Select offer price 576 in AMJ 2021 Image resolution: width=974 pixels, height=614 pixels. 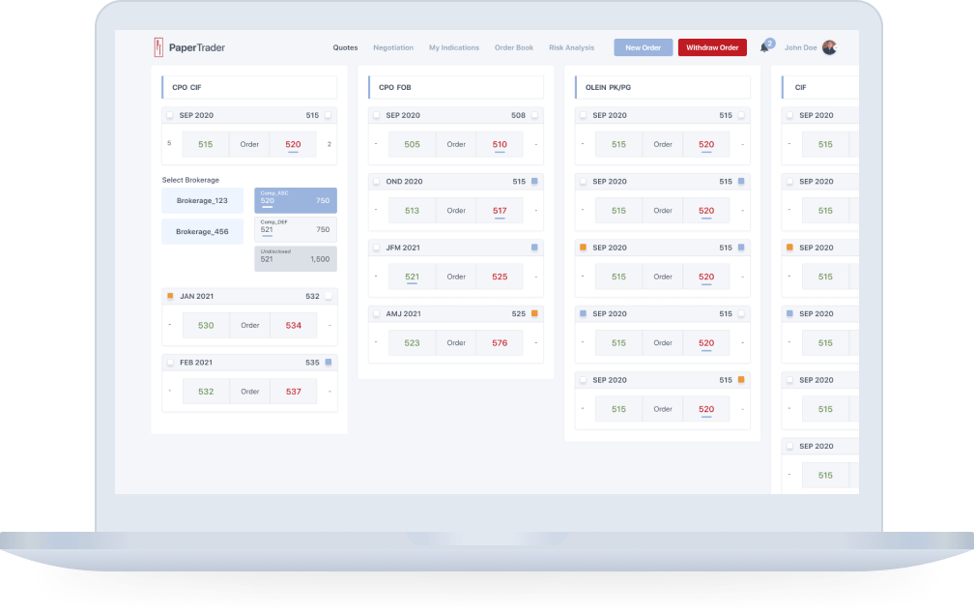pyautogui.click(x=500, y=343)
